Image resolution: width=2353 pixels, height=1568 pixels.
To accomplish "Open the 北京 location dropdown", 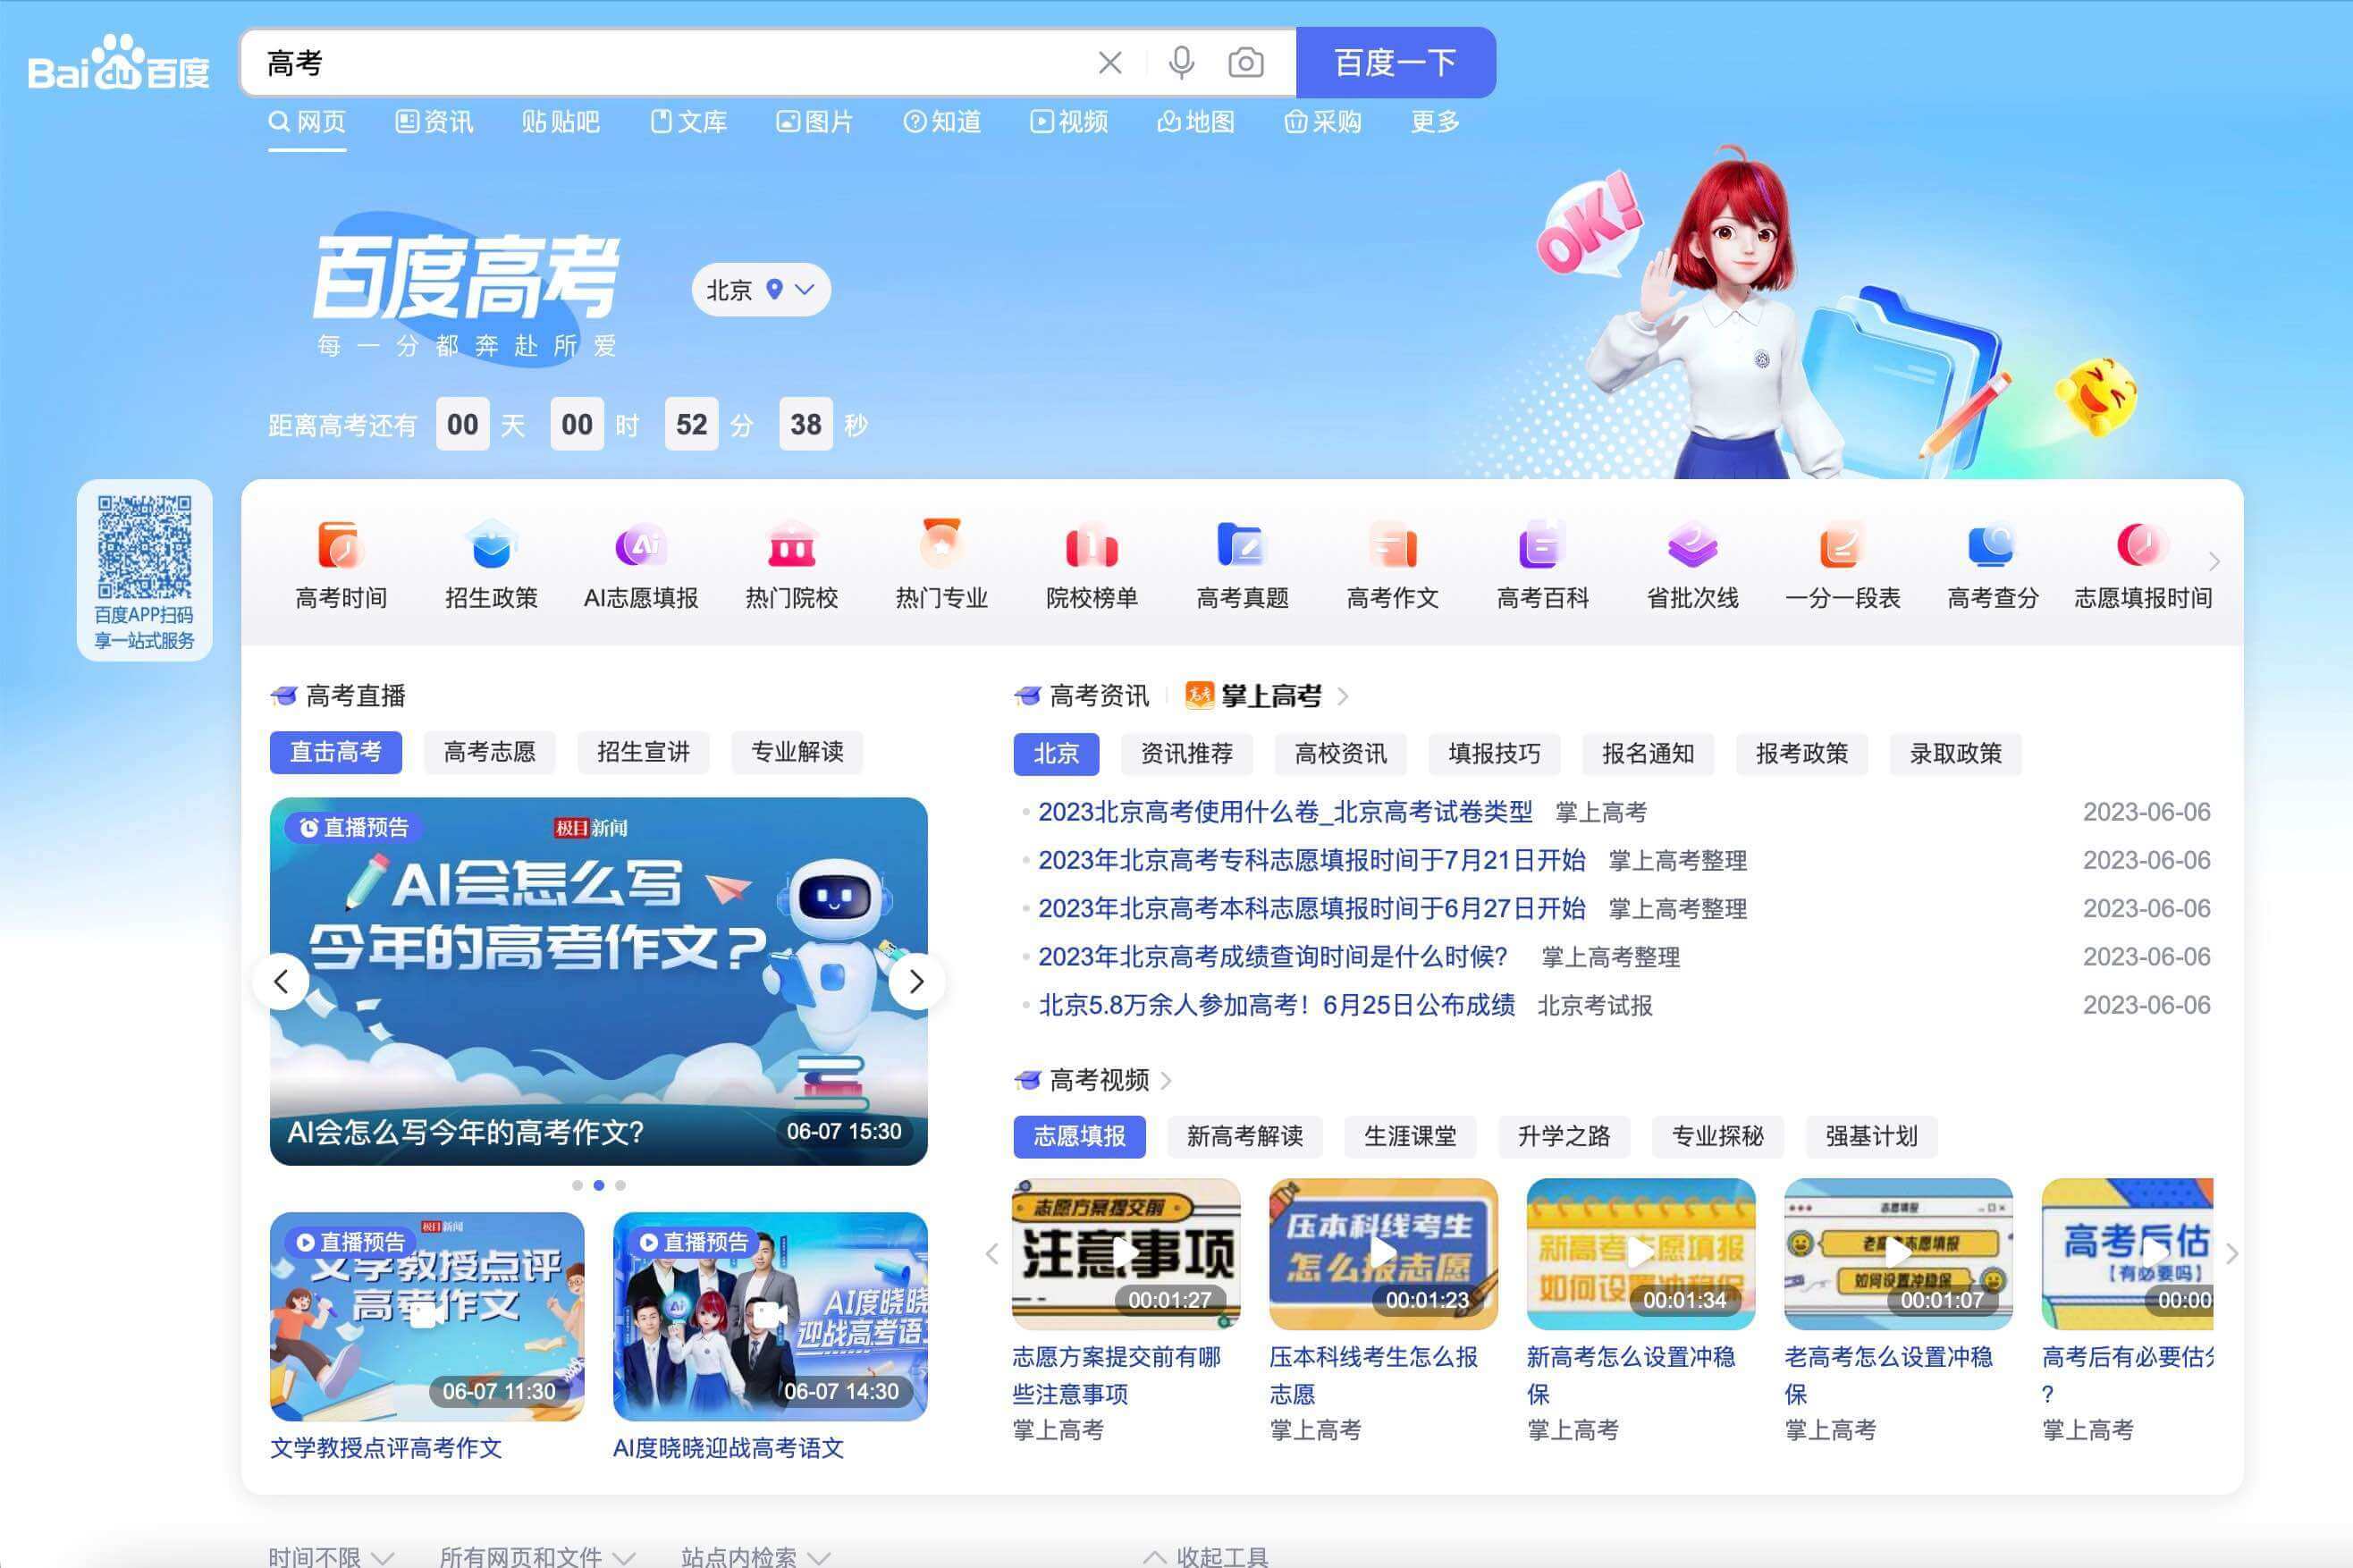I will [x=761, y=290].
